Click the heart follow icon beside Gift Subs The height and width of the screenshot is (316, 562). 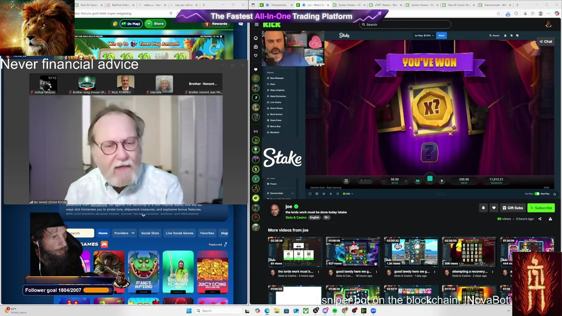coord(494,208)
